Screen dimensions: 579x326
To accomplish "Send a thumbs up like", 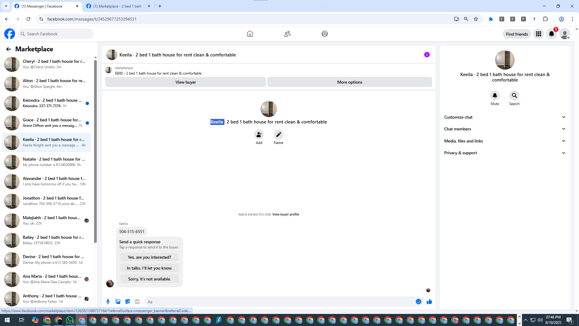I will [429, 302].
